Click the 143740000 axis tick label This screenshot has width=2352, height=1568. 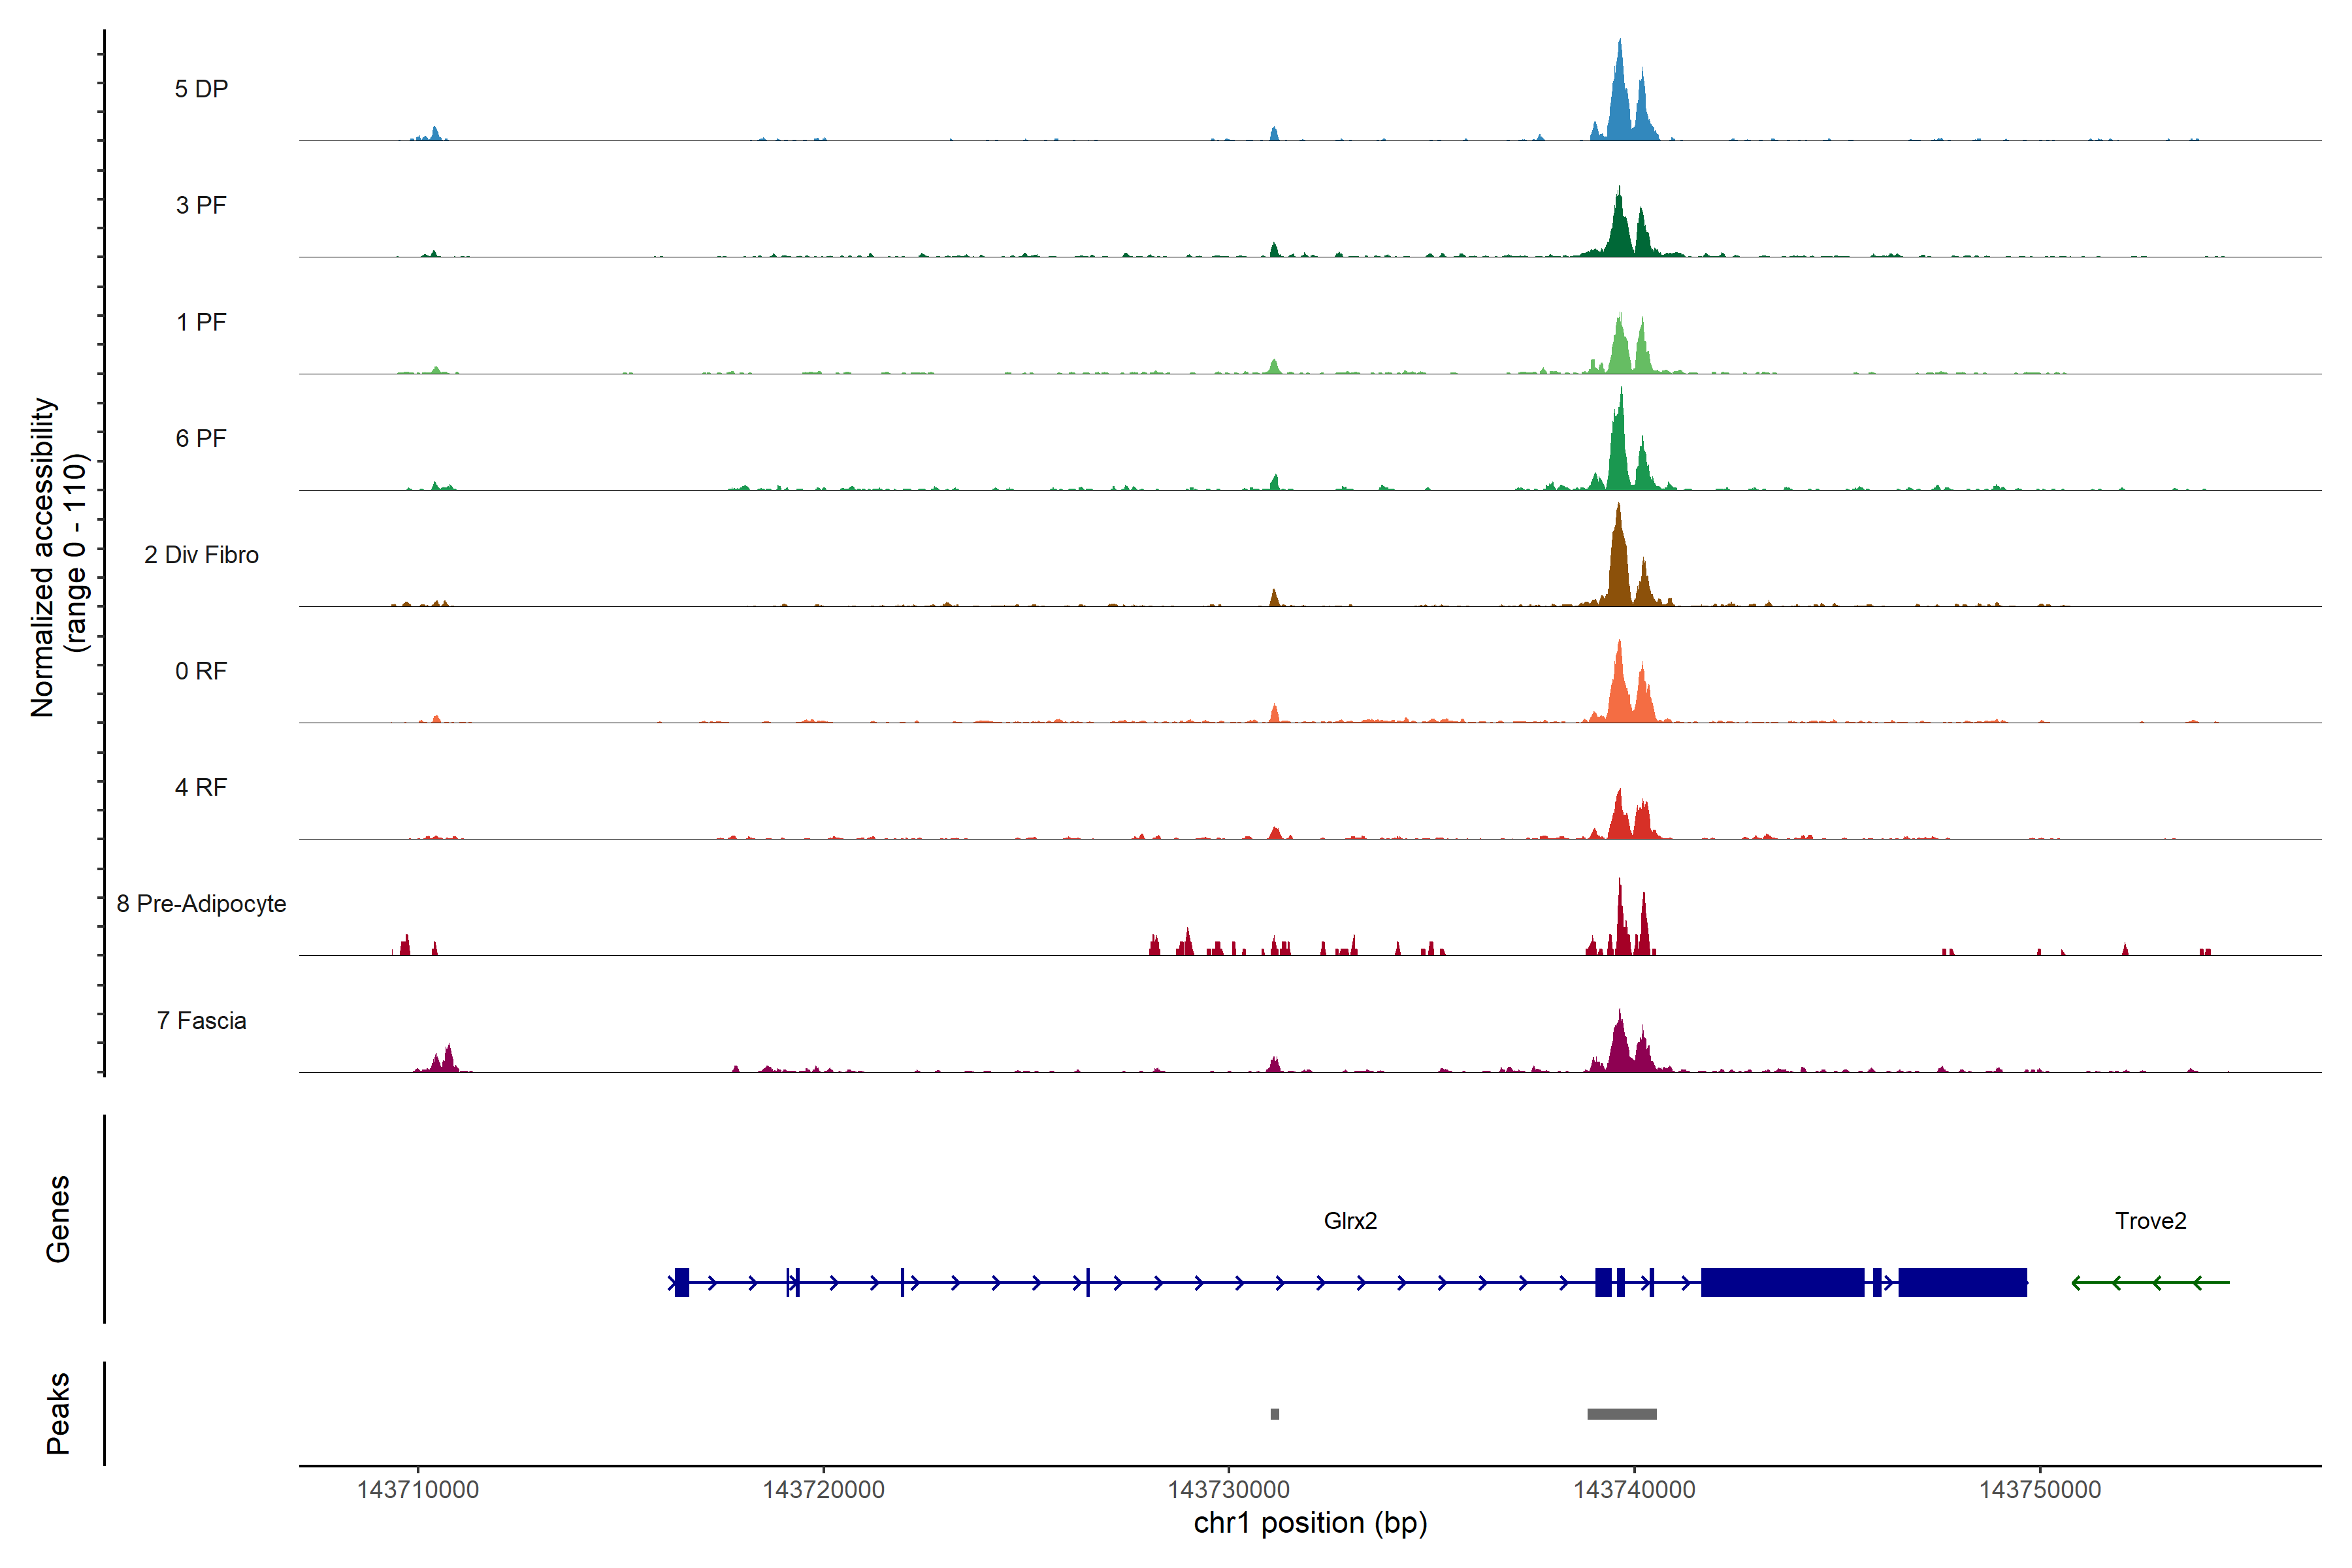[x=1634, y=1490]
